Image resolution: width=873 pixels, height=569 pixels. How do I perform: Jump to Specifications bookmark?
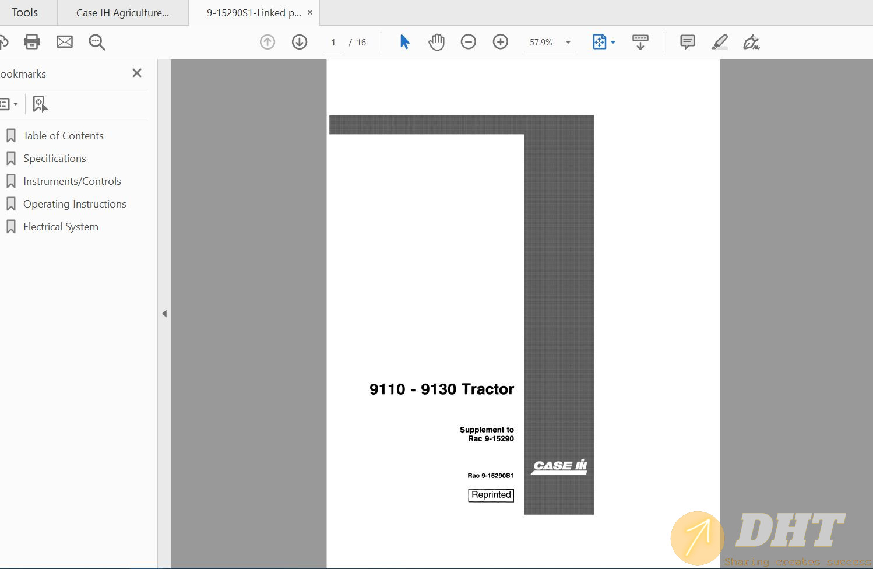point(55,159)
